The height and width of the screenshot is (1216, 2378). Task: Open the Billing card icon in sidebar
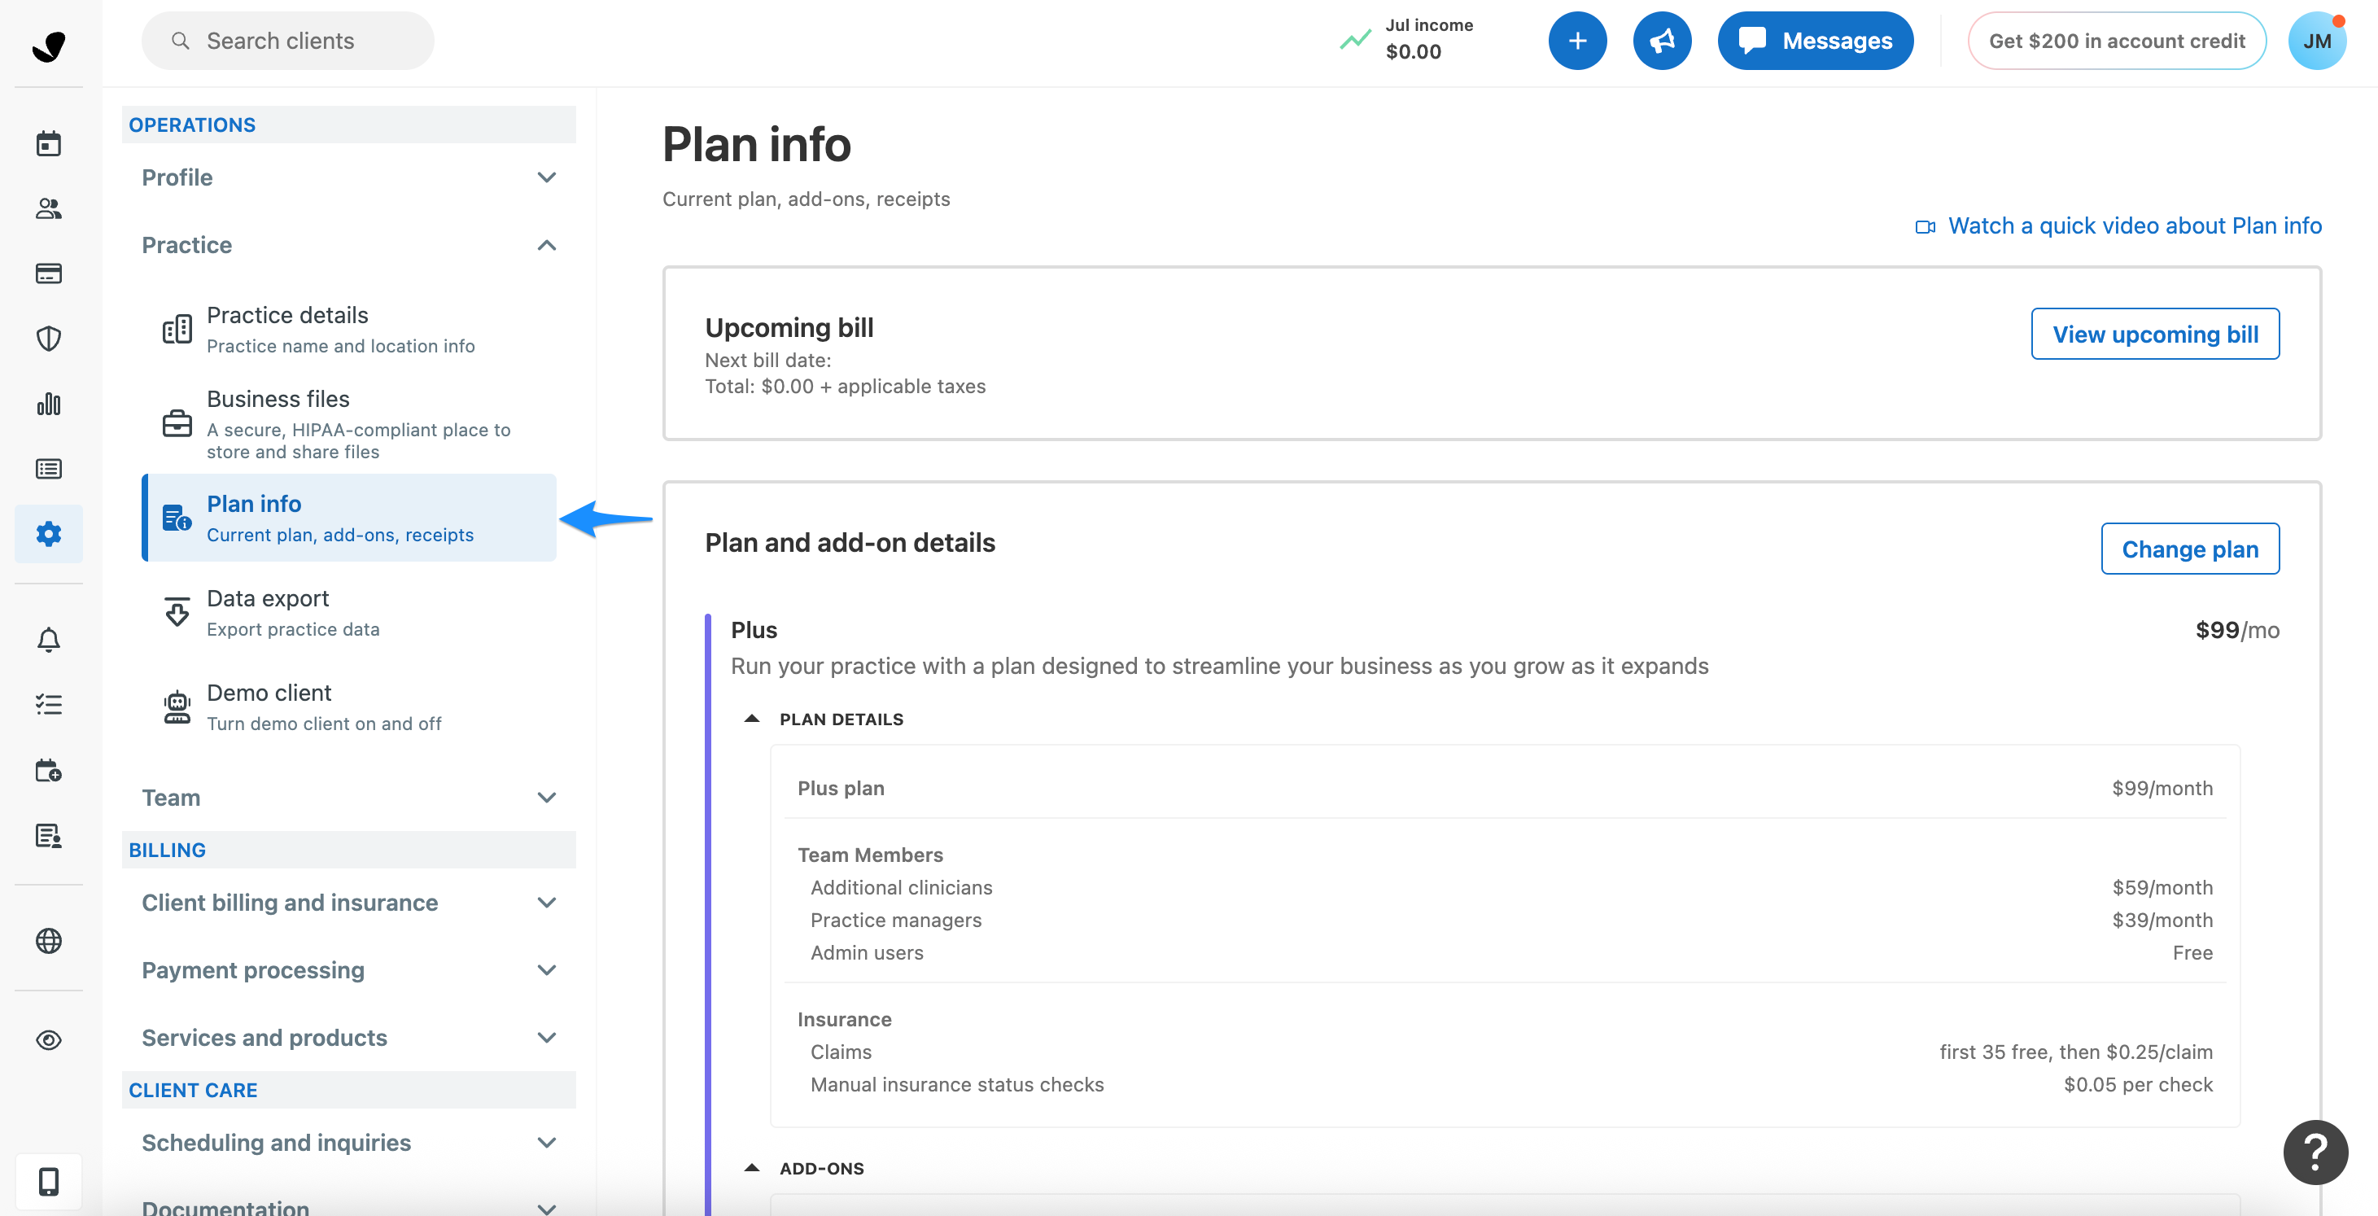pos(48,273)
